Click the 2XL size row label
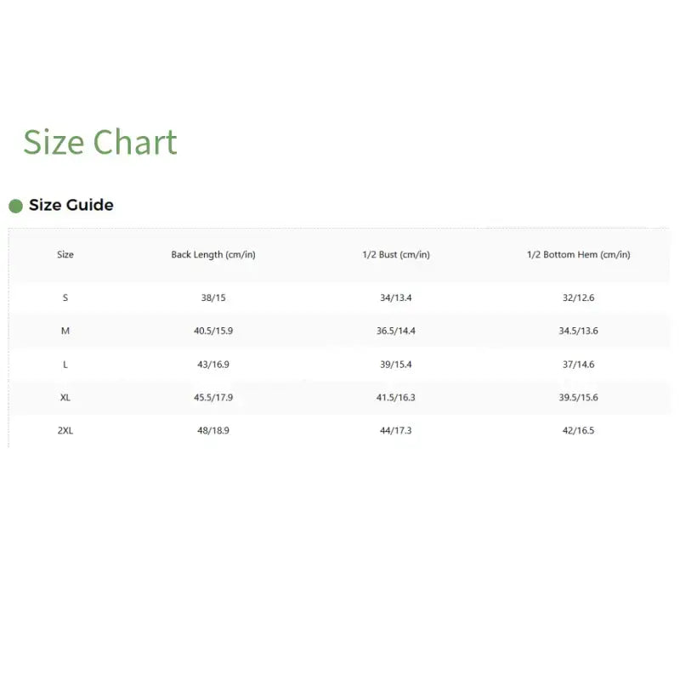Viewport: 680px width, 680px height. 65,430
